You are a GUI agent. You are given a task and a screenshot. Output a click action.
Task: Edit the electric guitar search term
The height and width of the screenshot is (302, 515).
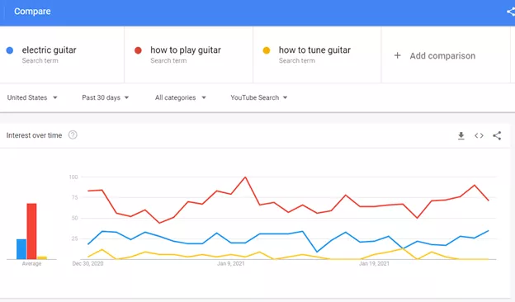click(x=49, y=50)
